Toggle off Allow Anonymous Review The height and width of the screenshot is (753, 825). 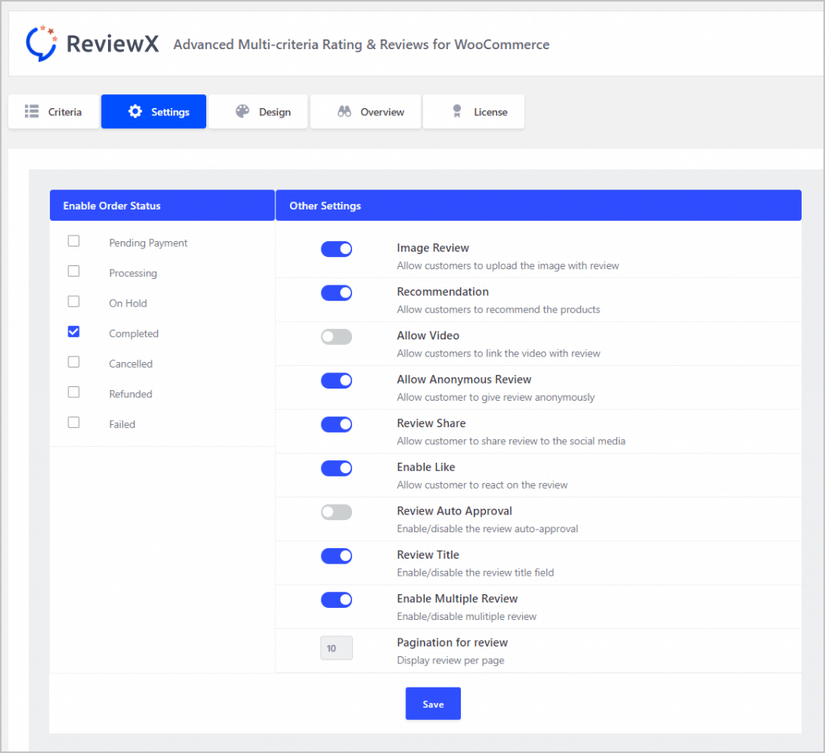pos(336,380)
